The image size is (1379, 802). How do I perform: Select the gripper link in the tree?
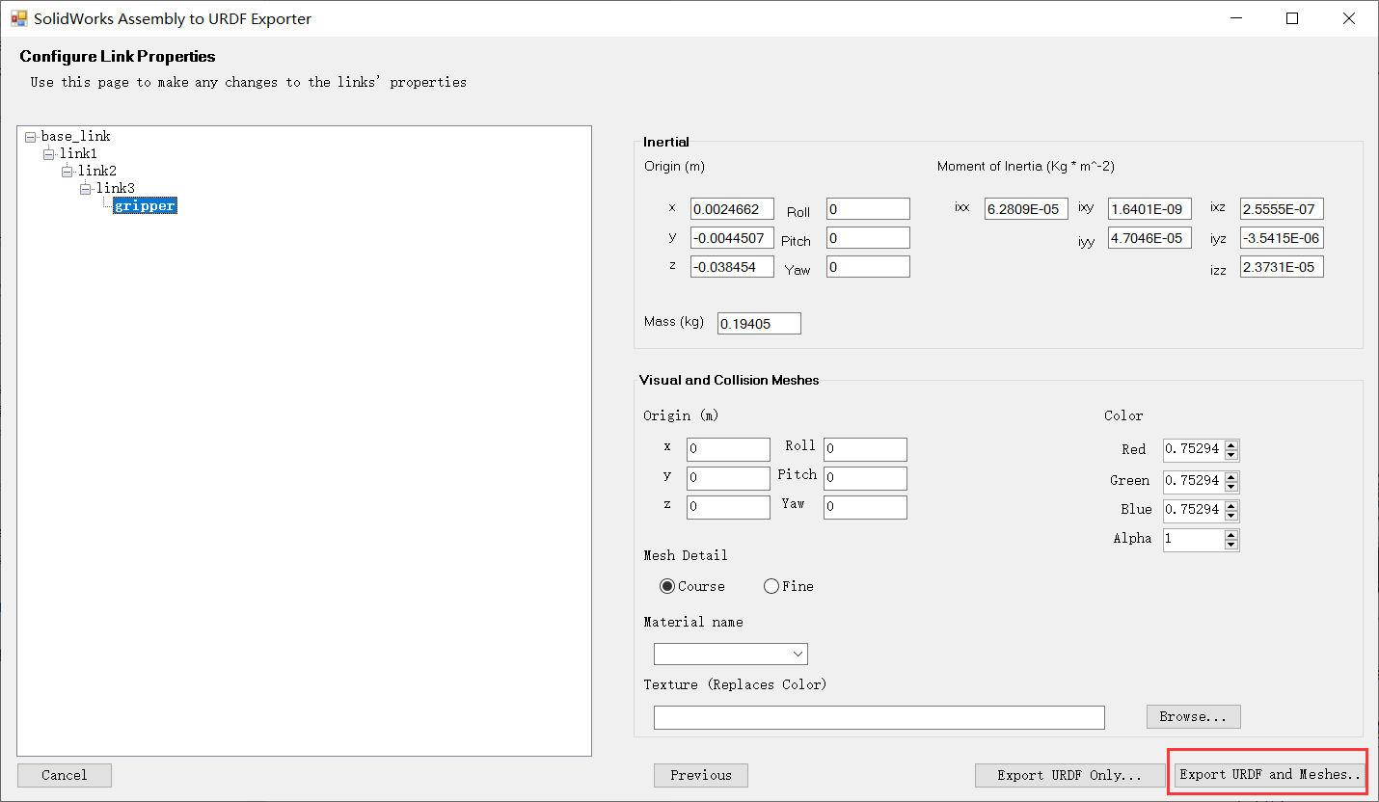[145, 204]
